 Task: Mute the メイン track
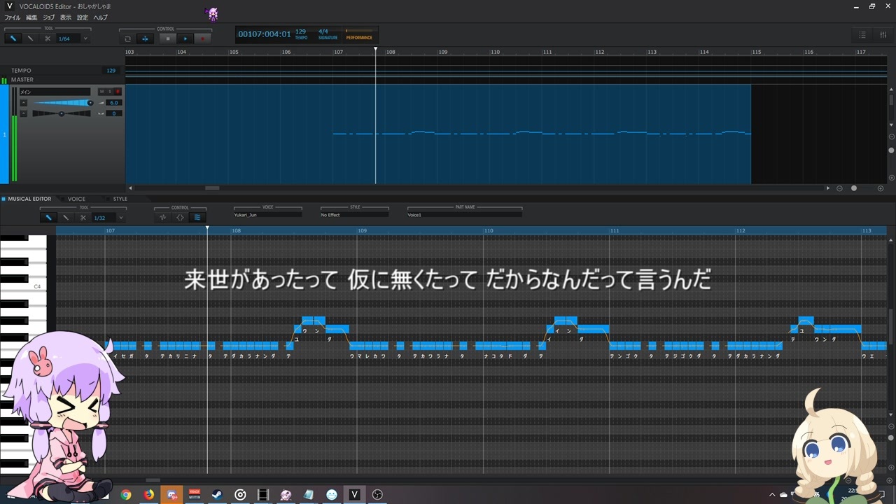101,92
